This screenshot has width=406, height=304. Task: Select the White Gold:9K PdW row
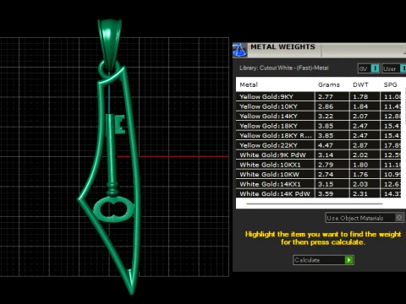click(x=318, y=155)
